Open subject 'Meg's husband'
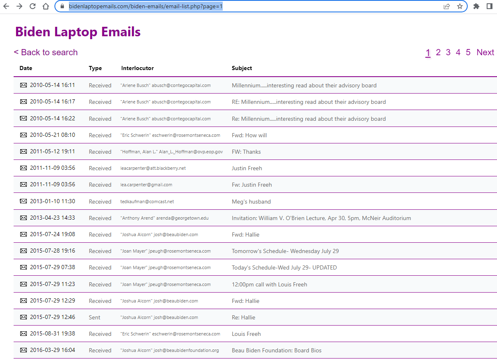 tap(251, 202)
